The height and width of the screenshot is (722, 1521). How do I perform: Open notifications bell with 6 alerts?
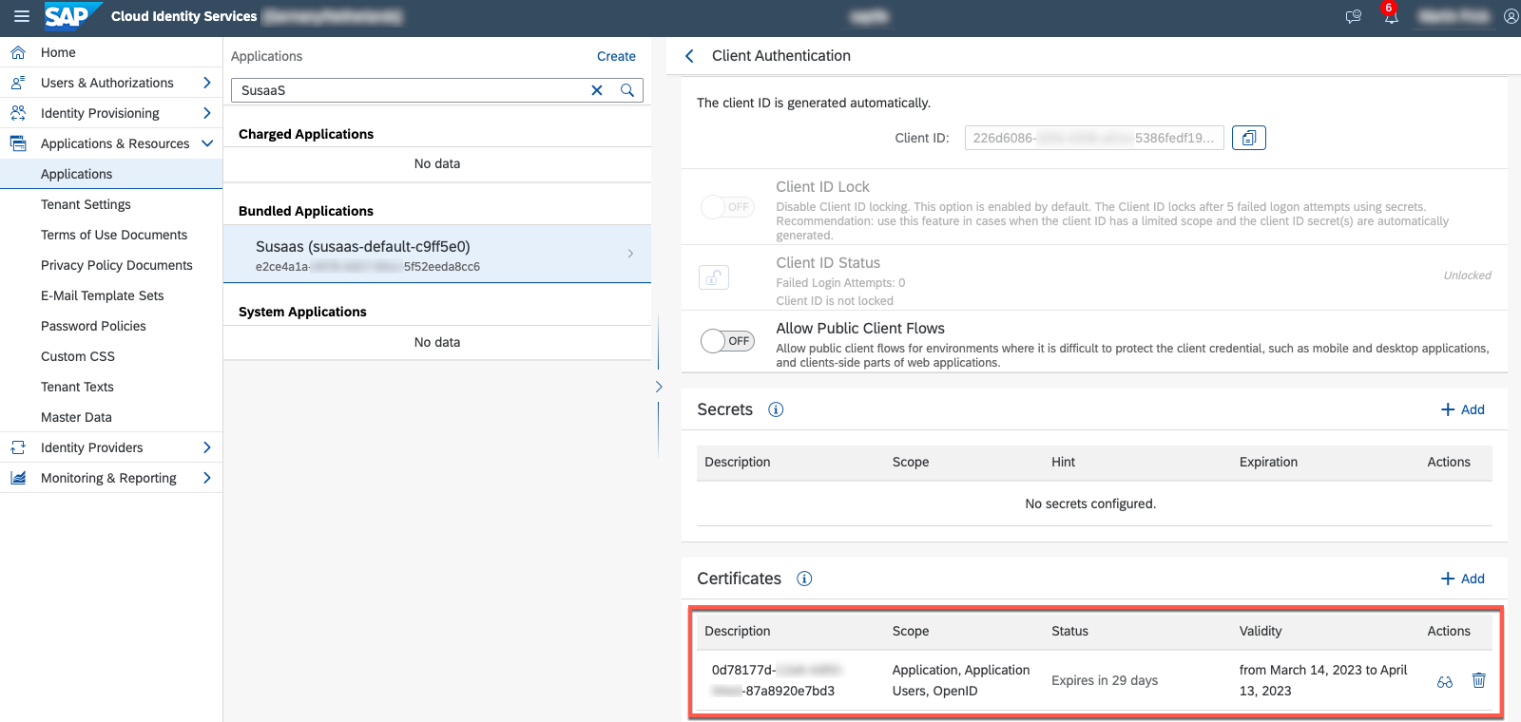[1390, 15]
